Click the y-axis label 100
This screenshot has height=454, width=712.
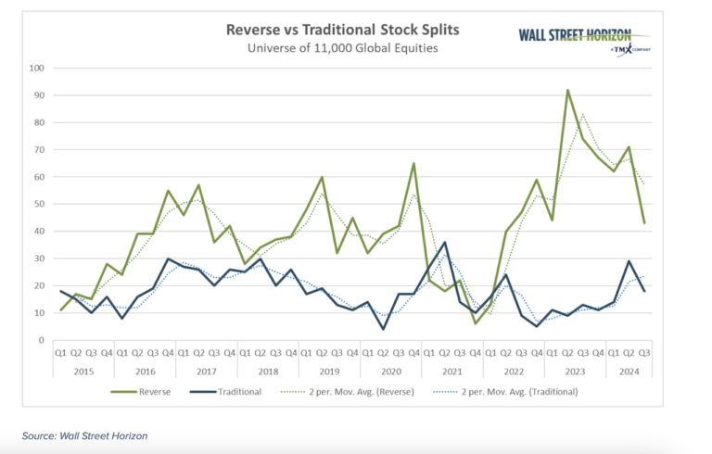(36, 69)
